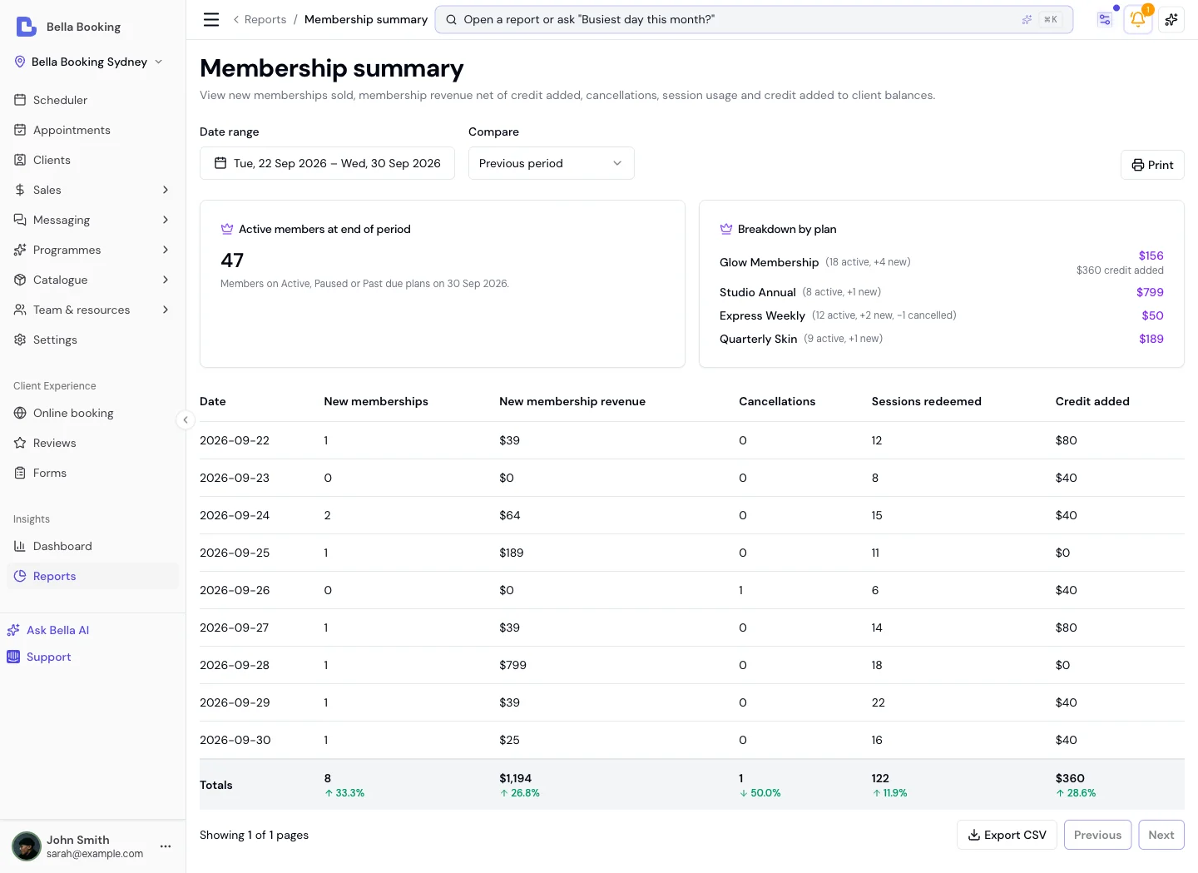The image size is (1198, 873).
Task: Click John Smith's avatar picture
Action: coord(27,846)
